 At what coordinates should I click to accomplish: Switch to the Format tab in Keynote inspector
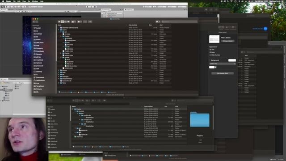pos(221,28)
